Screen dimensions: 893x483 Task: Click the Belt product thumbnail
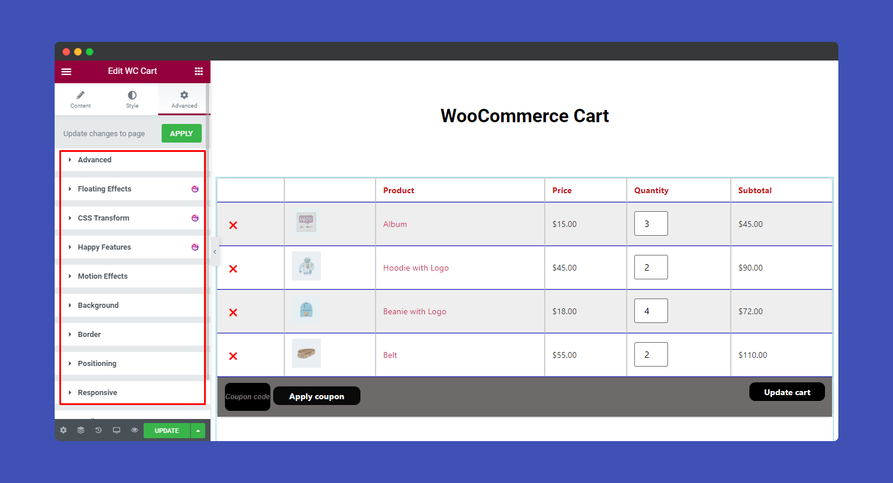coord(306,353)
